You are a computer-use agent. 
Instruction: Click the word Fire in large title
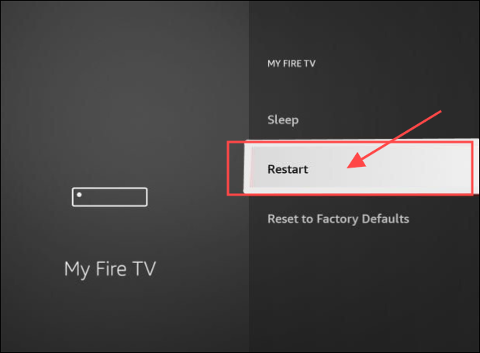pos(111,268)
